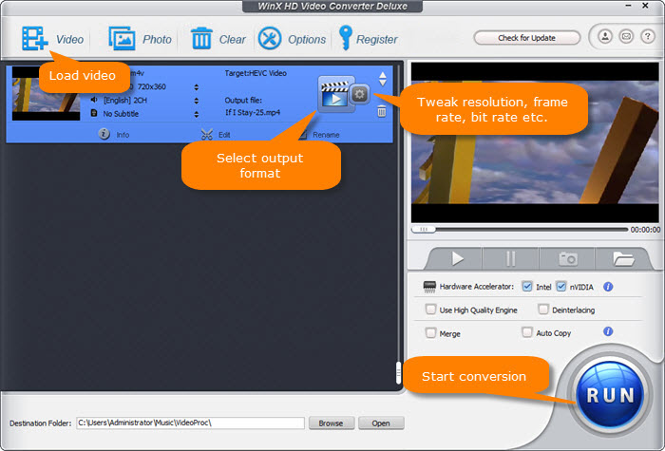Enable Use High Quality Engine
The width and height of the screenshot is (665, 451).
pyautogui.click(x=431, y=309)
